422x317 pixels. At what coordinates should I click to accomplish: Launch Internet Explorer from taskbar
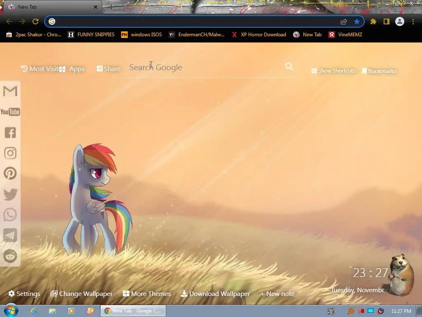(x=33, y=311)
